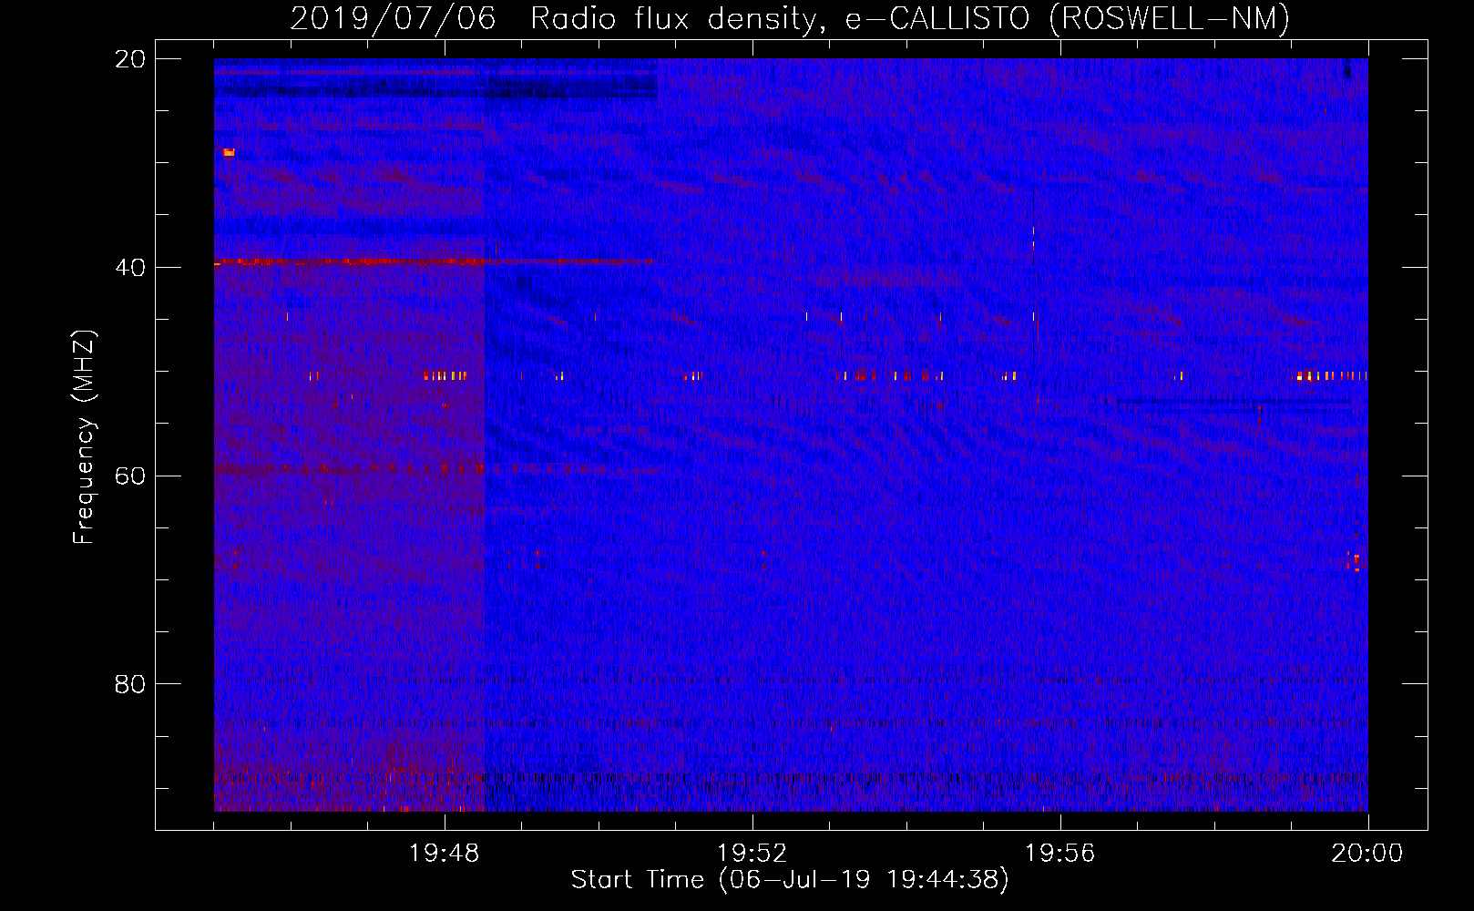Click the frequency tick label "20"
The height and width of the screenshot is (911, 1474).
130,59
